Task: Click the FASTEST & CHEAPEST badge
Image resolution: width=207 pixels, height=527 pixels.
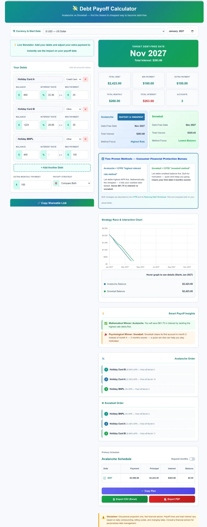Action: click(x=131, y=117)
